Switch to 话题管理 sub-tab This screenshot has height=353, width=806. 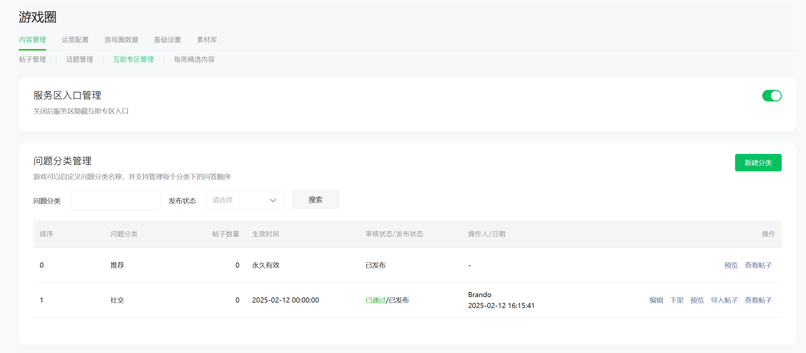tap(79, 59)
